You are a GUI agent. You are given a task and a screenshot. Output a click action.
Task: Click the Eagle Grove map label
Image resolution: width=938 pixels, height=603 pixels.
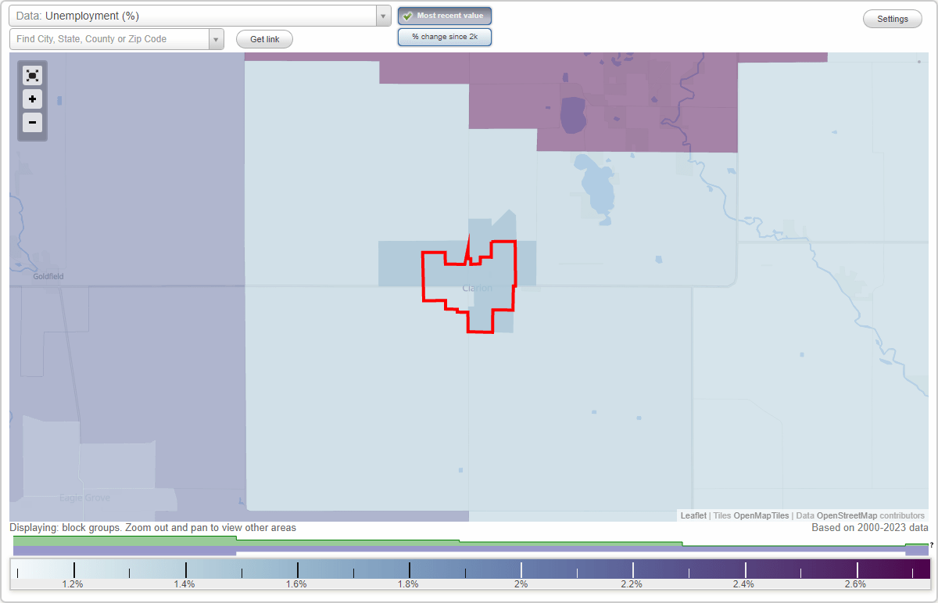click(x=85, y=497)
